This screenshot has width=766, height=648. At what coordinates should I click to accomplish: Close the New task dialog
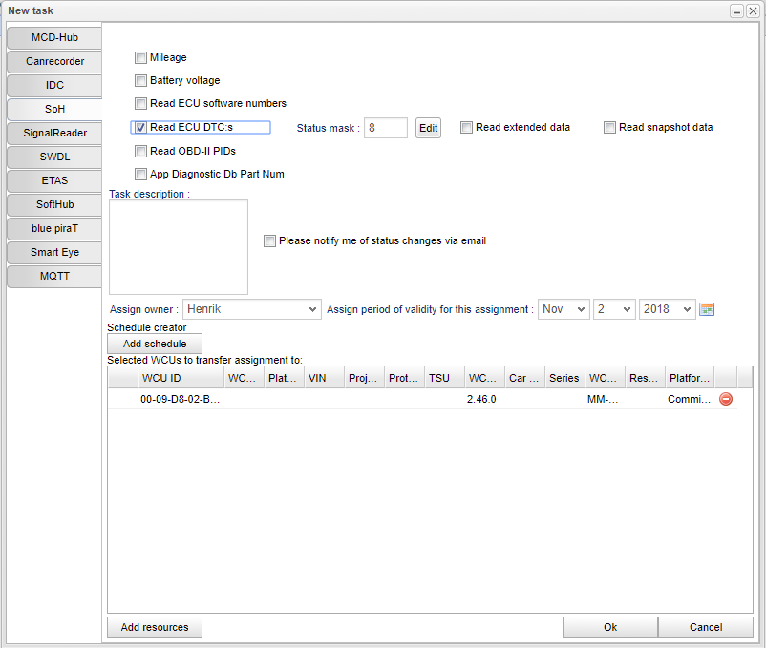753,10
